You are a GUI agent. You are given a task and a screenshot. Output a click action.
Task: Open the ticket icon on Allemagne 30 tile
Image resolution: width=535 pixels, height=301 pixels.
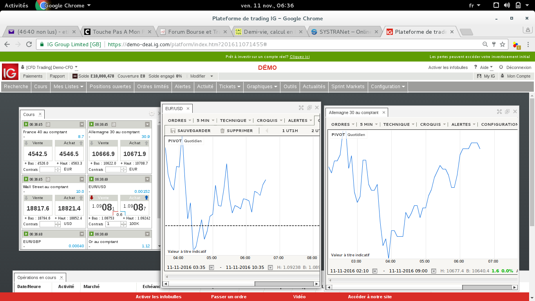pyautogui.click(x=114, y=125)
